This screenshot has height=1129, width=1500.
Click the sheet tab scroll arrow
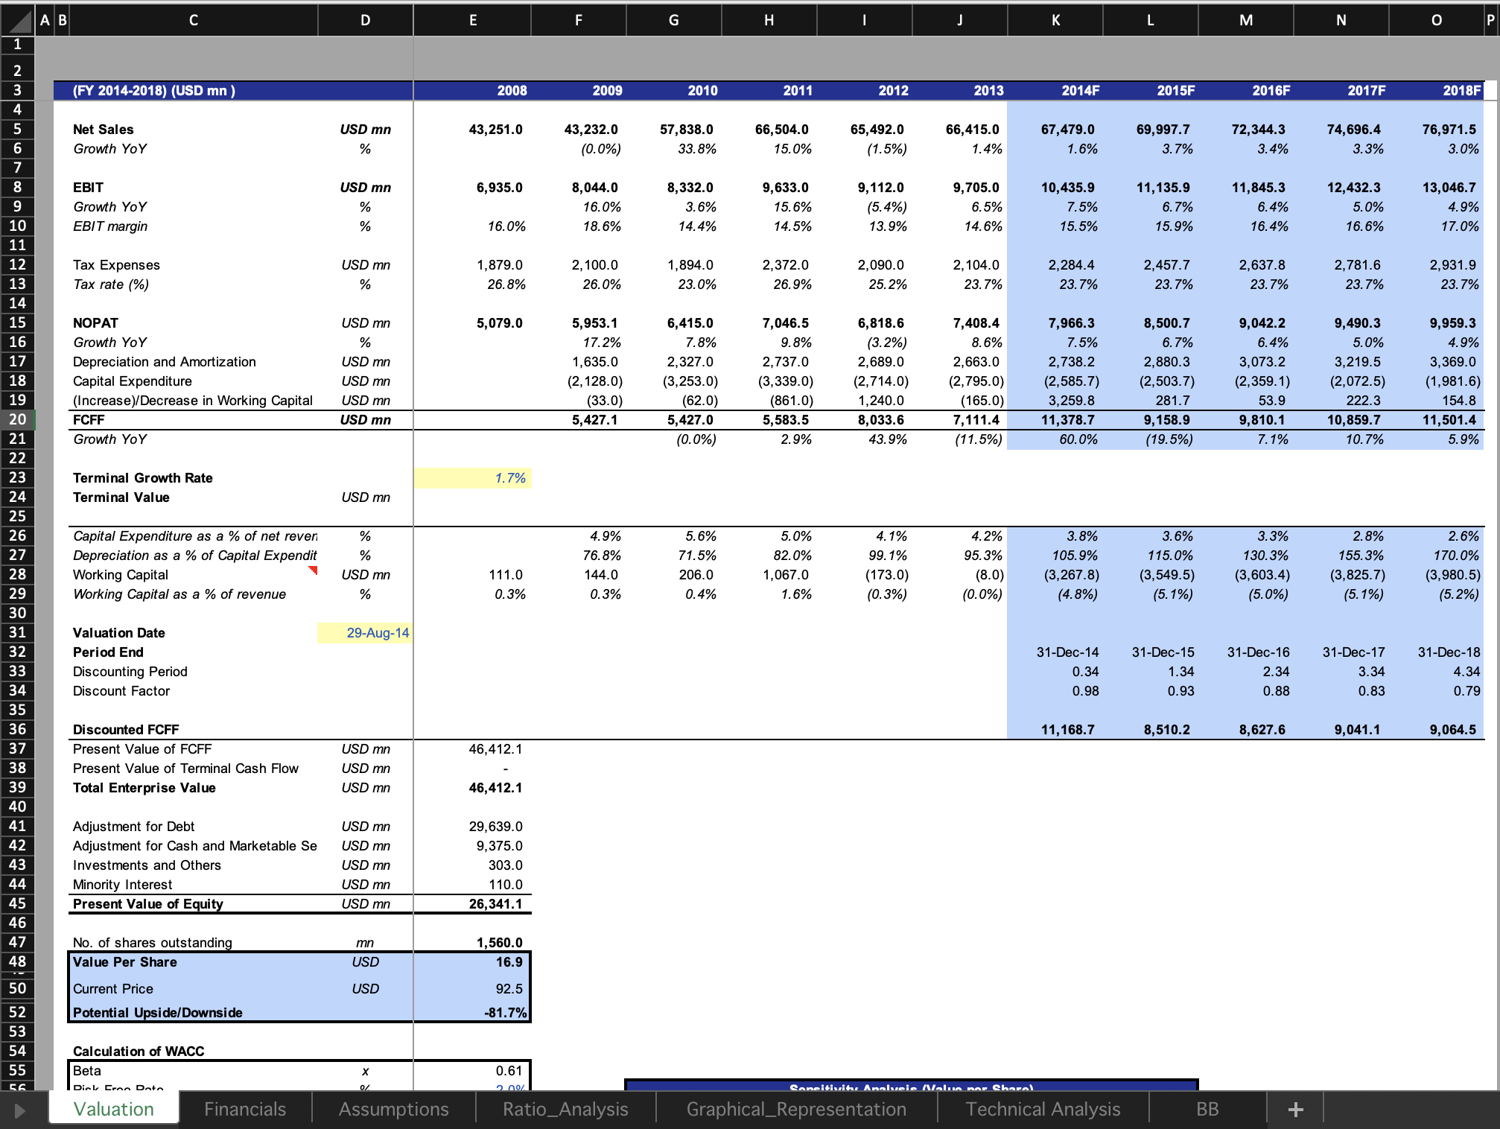(20, 1110)
